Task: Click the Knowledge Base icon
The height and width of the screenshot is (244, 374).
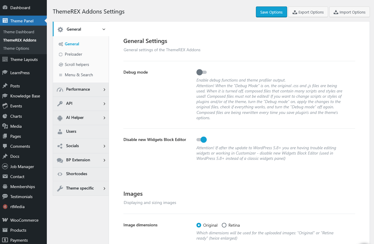Action: (x=5, y=96)
